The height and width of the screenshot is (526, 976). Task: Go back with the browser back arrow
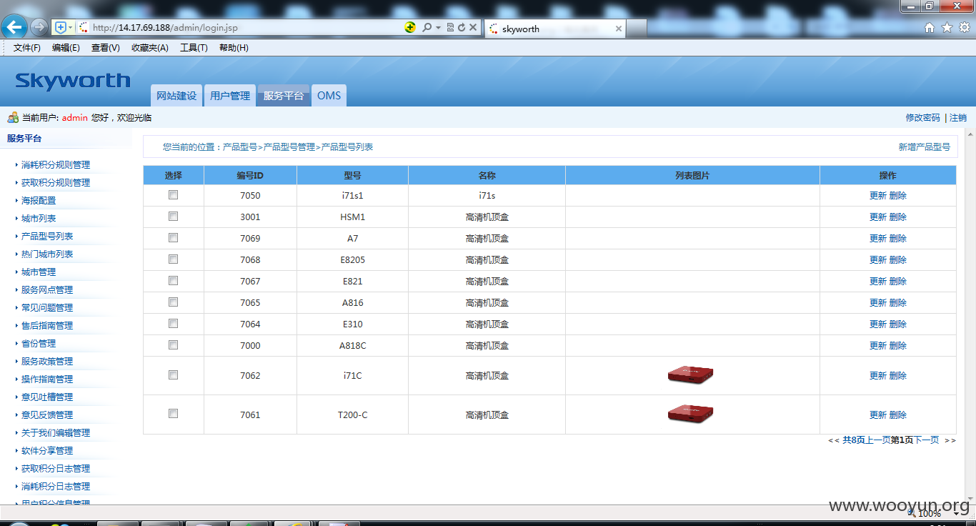pyautogui.click(x=14, y=27)
